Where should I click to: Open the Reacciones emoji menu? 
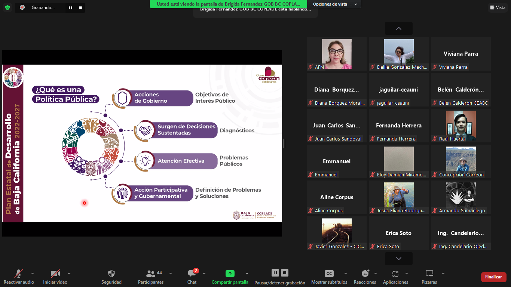[x=365, y=274]
